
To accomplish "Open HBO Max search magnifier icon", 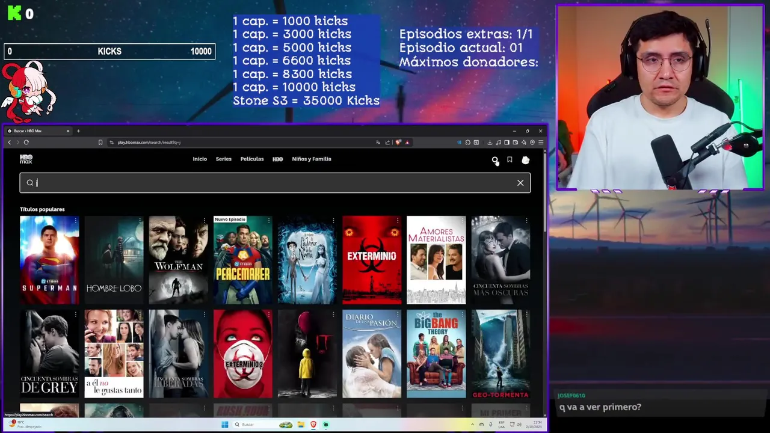I will (494, 160).
